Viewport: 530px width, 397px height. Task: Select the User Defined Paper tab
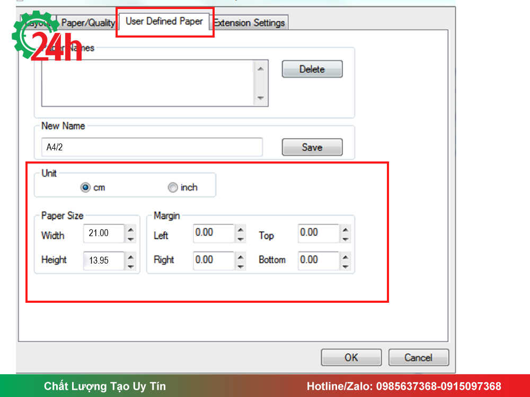[x=164, y=21]
